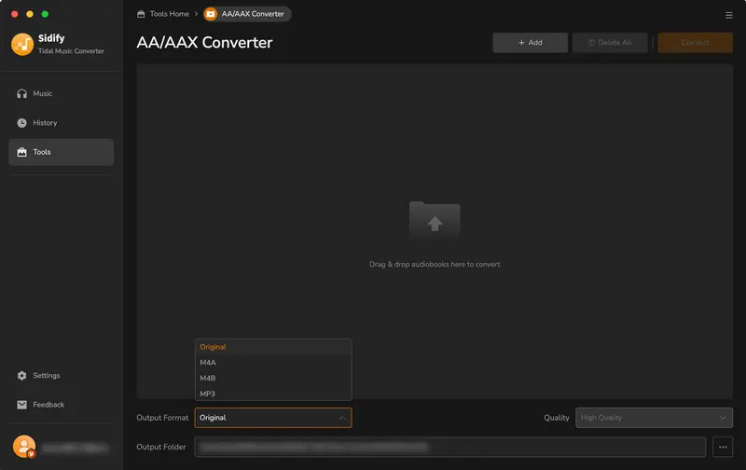746x470 pixels.
Task: Click the Add button
Action: [x=530, y=42]
